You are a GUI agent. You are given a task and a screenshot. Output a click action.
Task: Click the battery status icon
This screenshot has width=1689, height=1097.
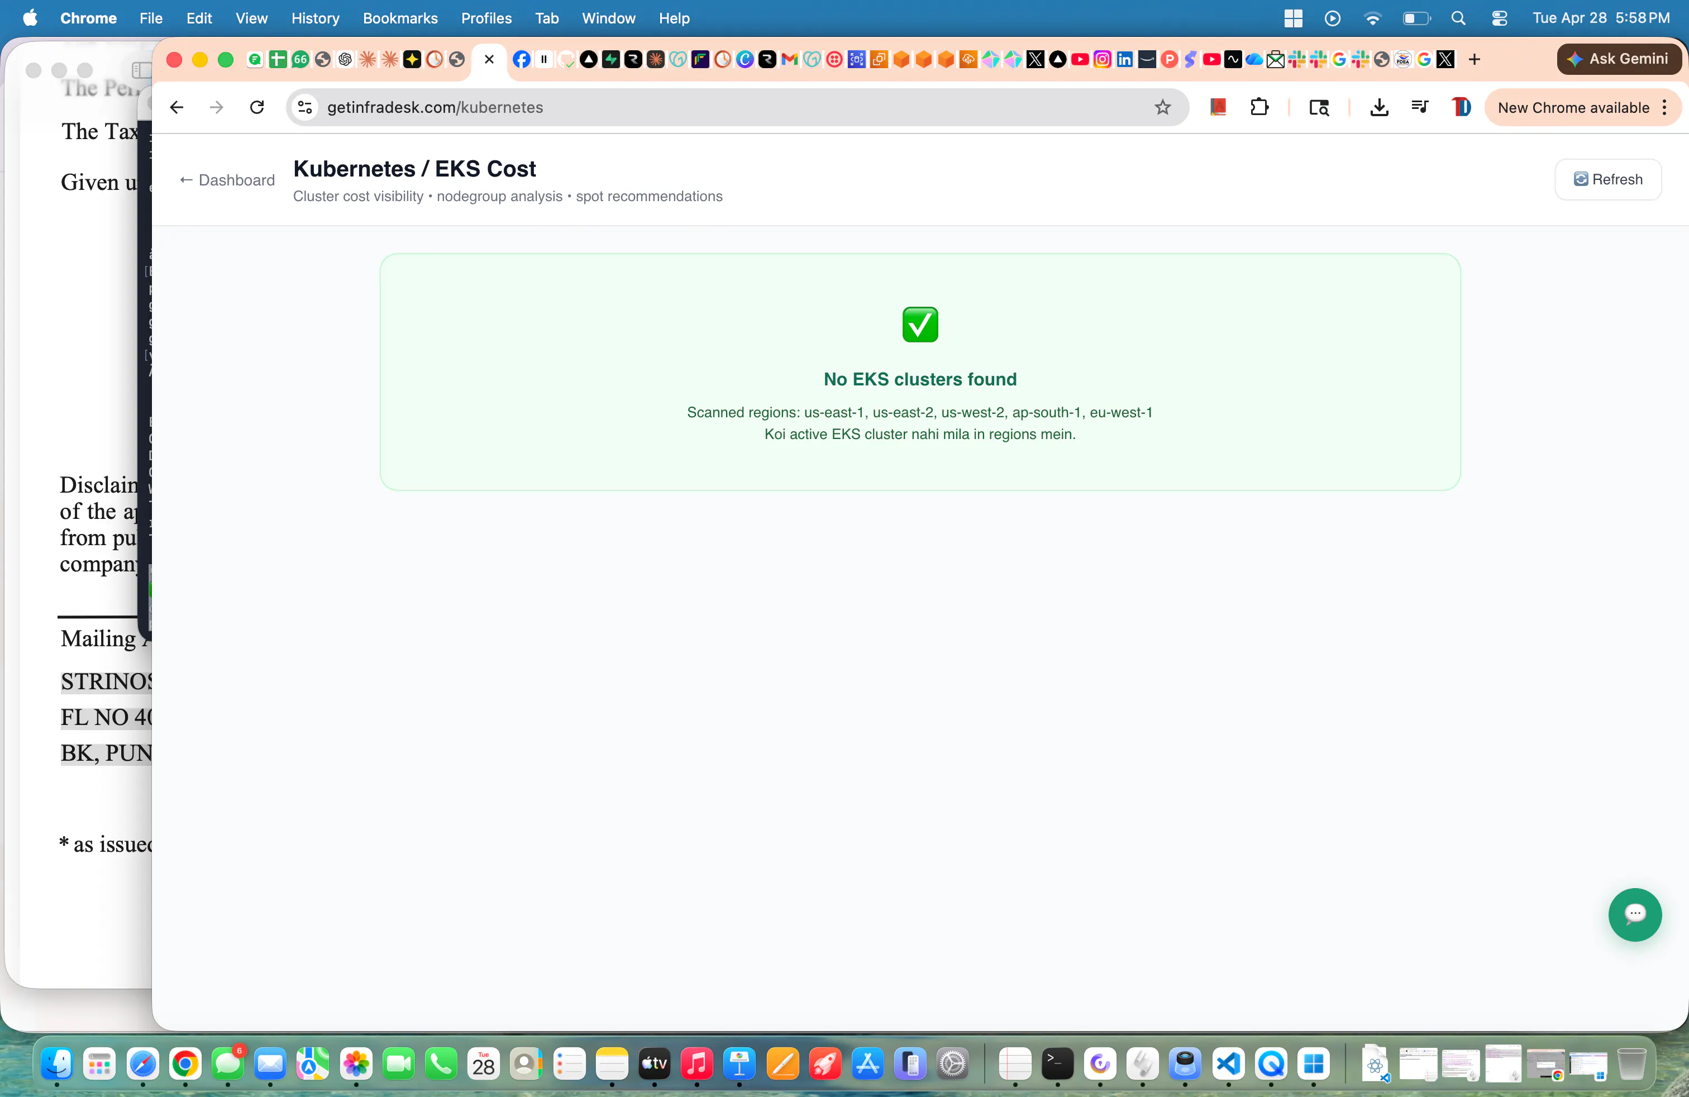[1416, 18]
